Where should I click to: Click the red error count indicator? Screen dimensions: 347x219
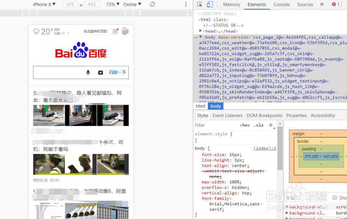coord(336,4)
